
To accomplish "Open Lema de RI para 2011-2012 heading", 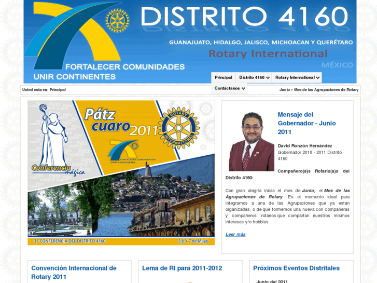I will [x=182, y=268].
